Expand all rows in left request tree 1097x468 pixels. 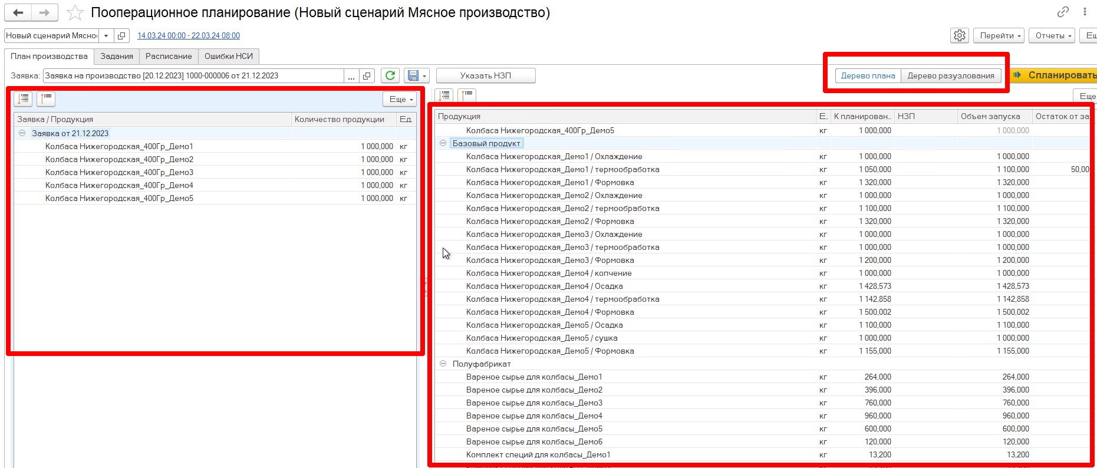click(24, 99)
